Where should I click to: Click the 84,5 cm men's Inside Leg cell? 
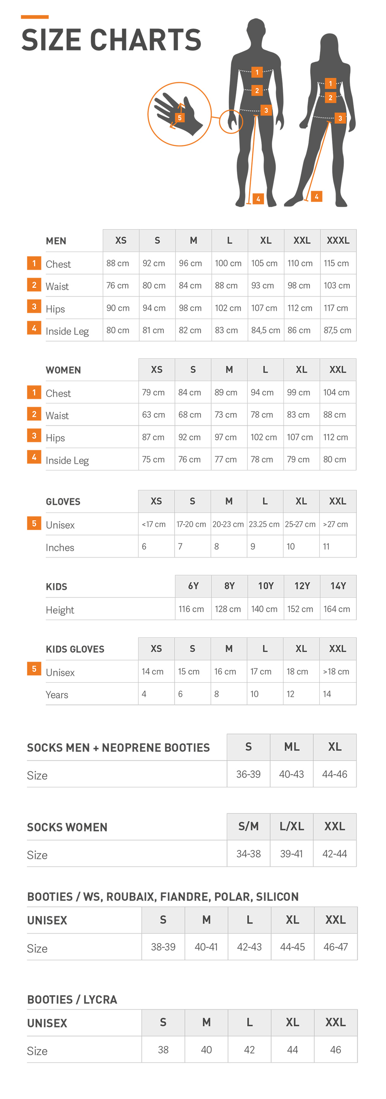pyautogui.click(x=265, y=330)
